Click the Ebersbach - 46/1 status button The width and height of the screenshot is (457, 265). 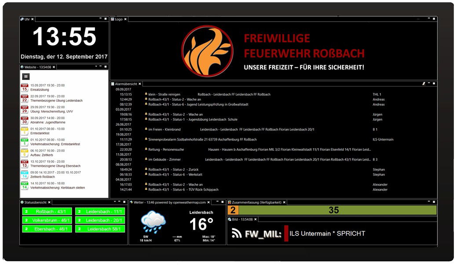coord(47,229)
